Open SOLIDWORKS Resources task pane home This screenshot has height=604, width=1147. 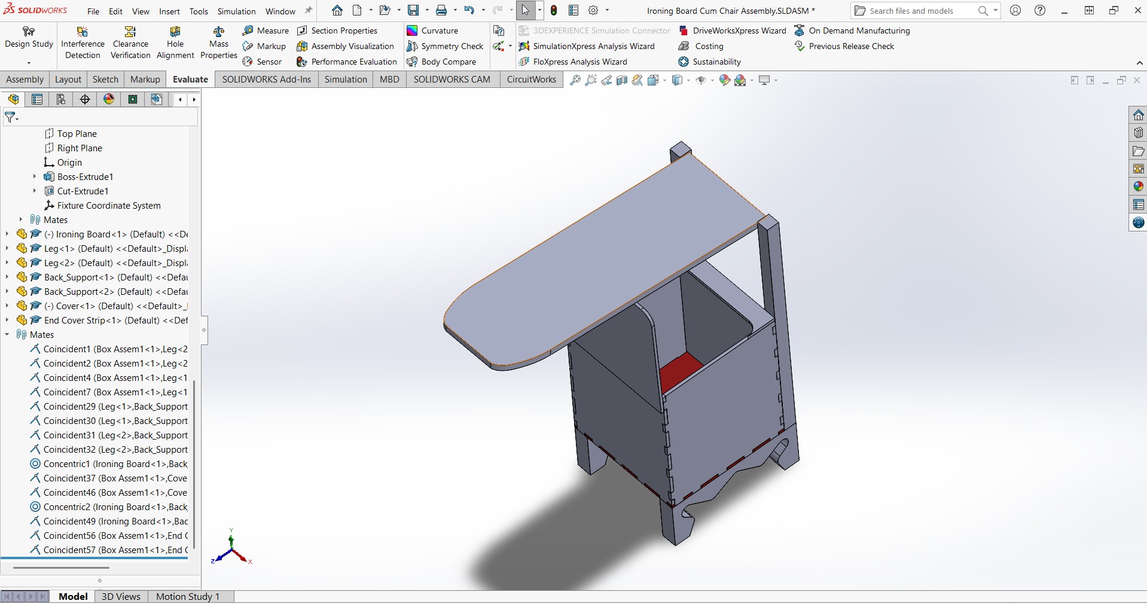[1138, 115]
